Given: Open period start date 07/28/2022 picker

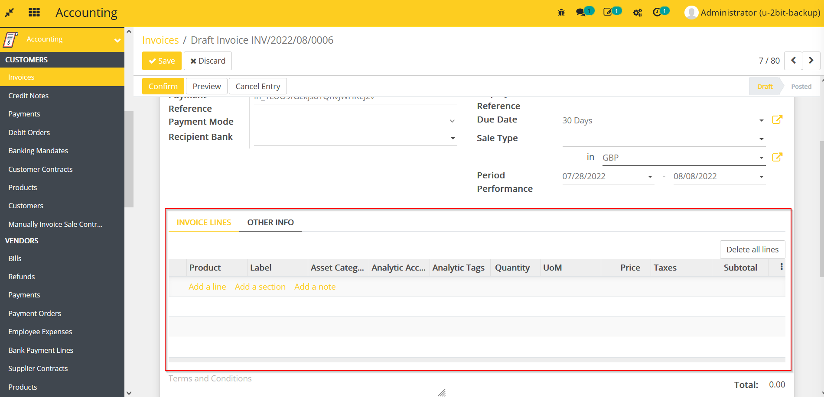Looking at the screenshot, I should [608, 177].
